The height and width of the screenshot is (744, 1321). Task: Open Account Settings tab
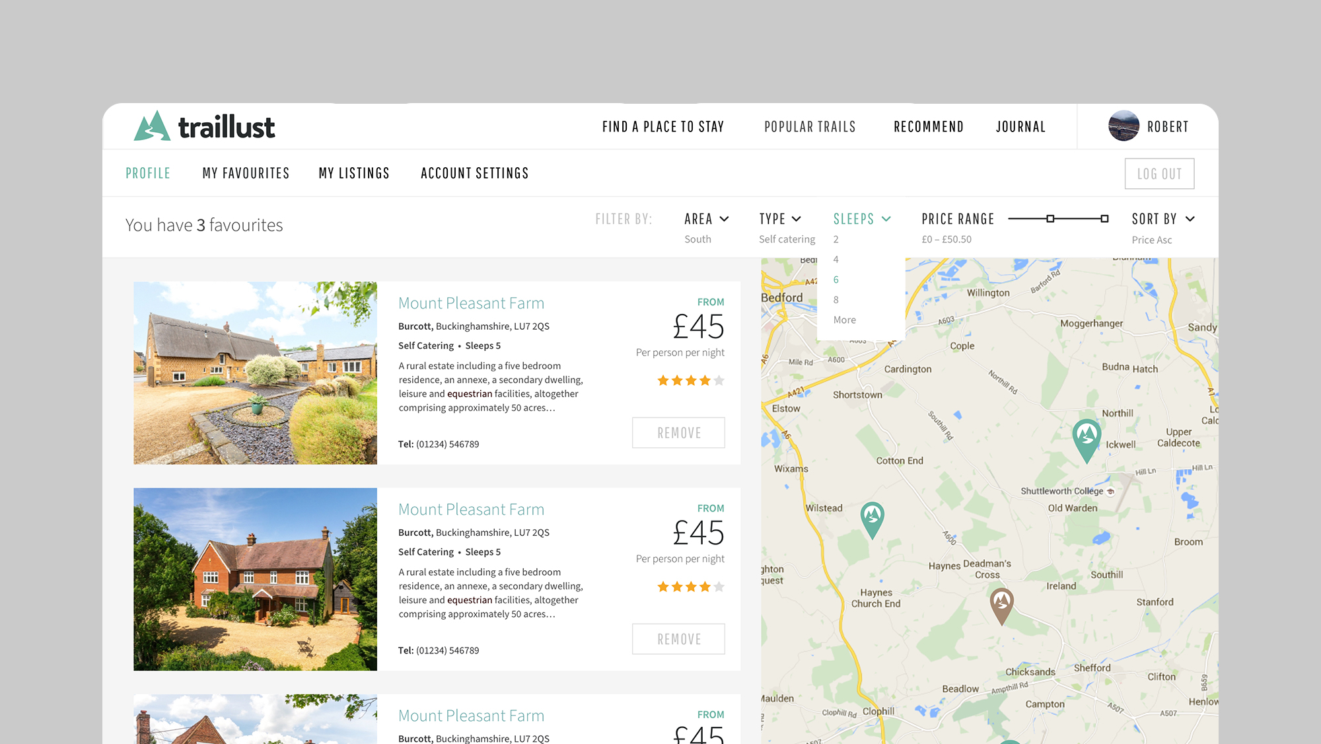click(x=475, y=173)
